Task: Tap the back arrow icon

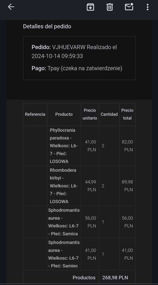Action: (x=11, y=7)
